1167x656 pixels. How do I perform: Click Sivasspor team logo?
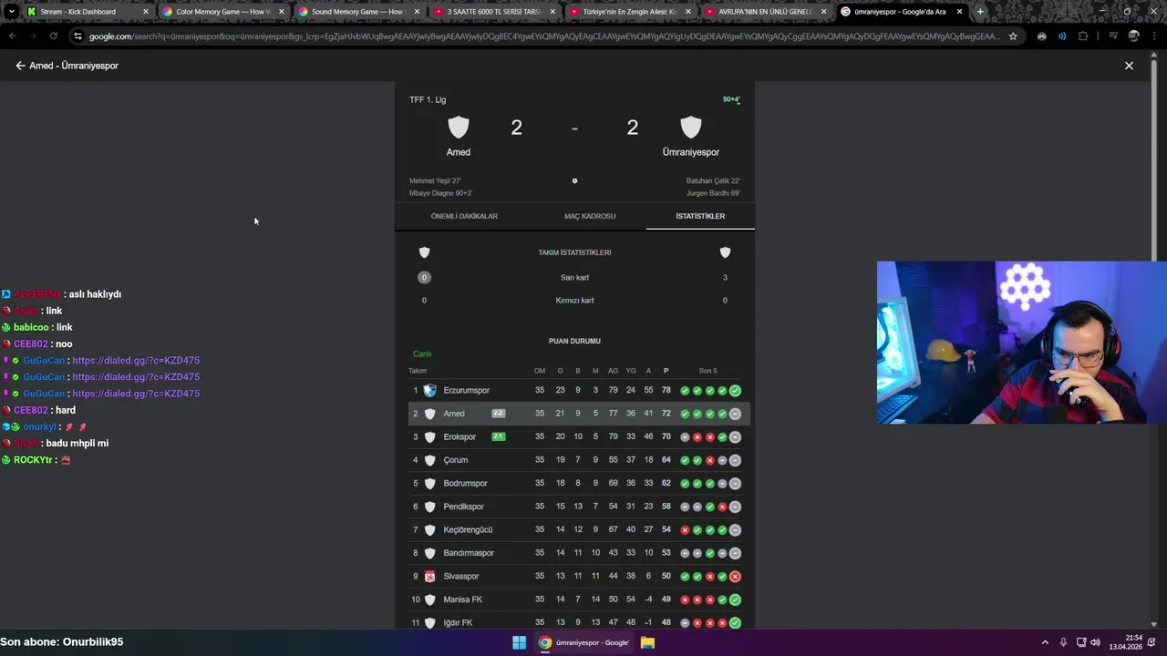click(x=429, y=576)
